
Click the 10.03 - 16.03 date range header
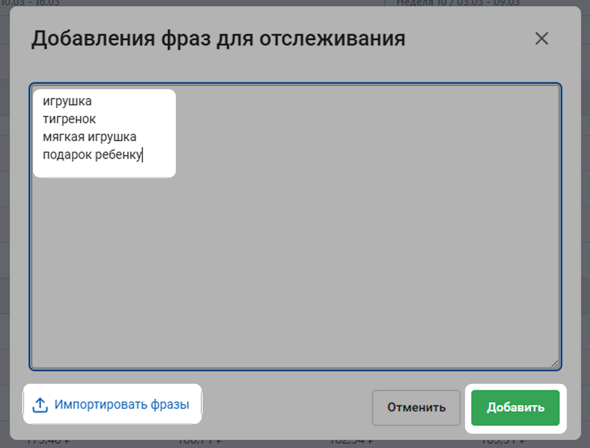tap(30, 3)
